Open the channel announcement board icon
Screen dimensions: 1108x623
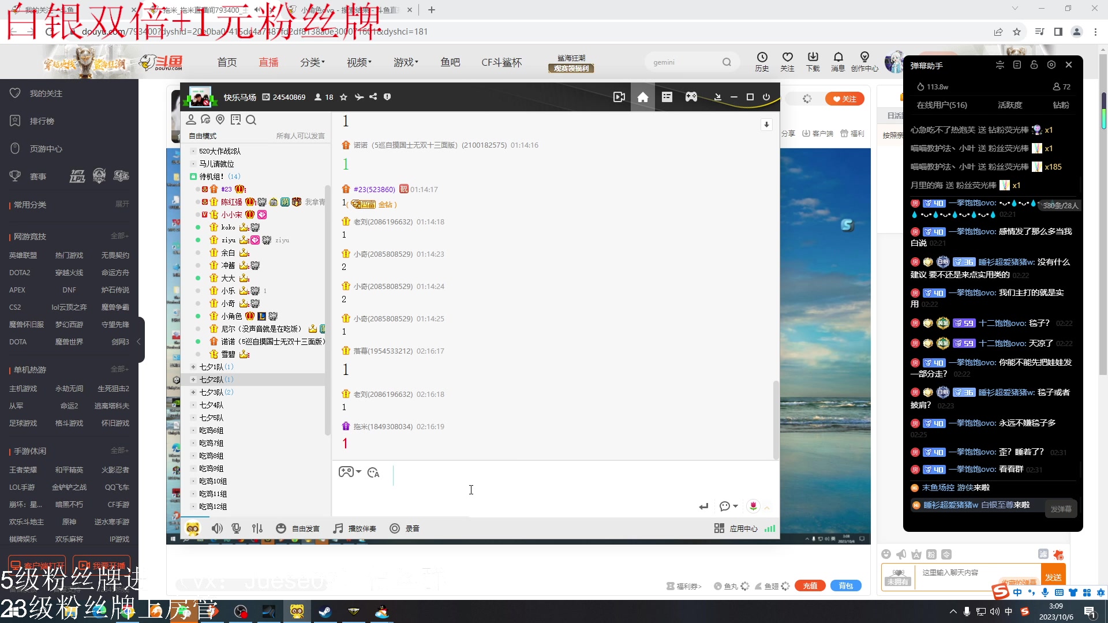pyautogui.click(x=235, y=119)
